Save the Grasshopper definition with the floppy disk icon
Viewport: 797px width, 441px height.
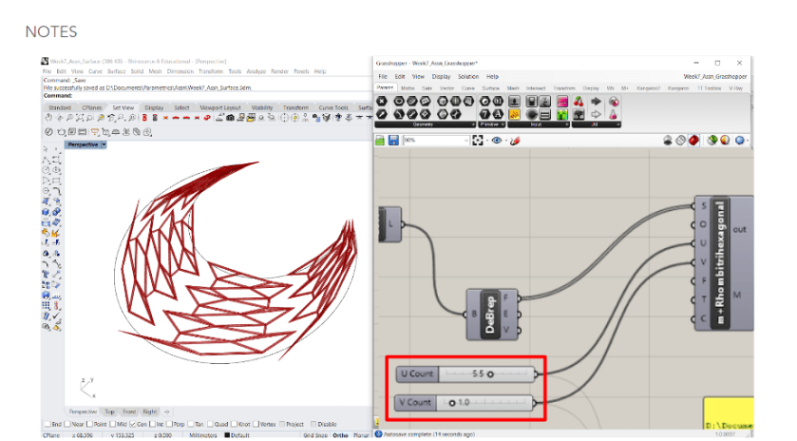[x=392, y=140]
